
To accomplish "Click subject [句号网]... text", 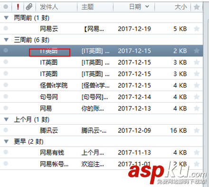I will 95,97.
